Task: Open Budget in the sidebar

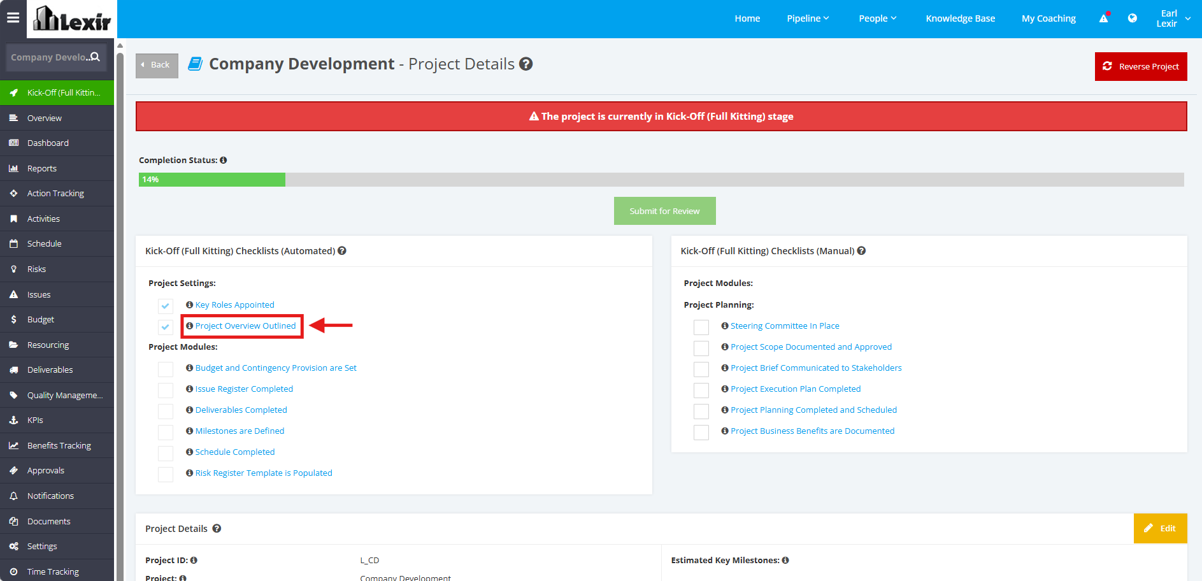Action: pyautogui.click(x=57, y=319)
